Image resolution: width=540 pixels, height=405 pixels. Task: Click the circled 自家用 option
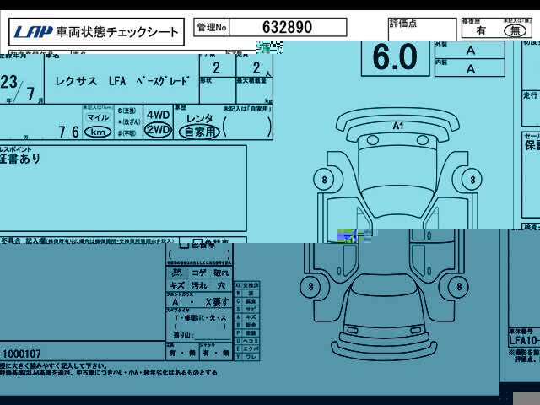[199, 132]
